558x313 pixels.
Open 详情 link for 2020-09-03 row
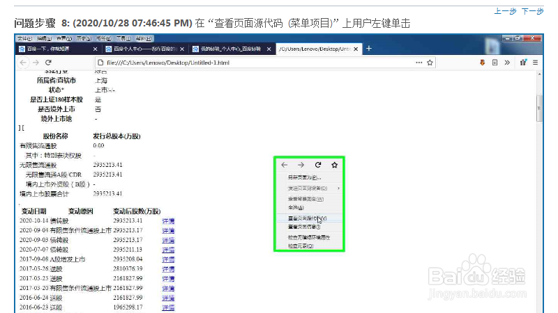coord(168,240)
